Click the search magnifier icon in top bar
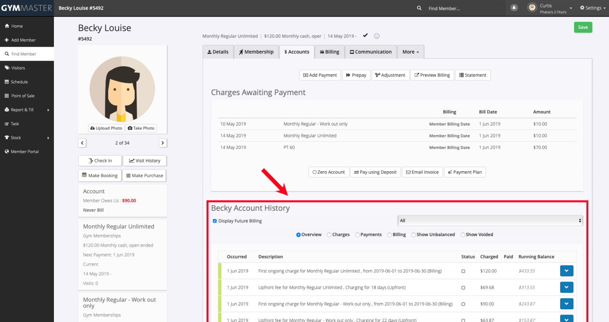The width and height of the screenshot is (609, 322). pos(419,8)
